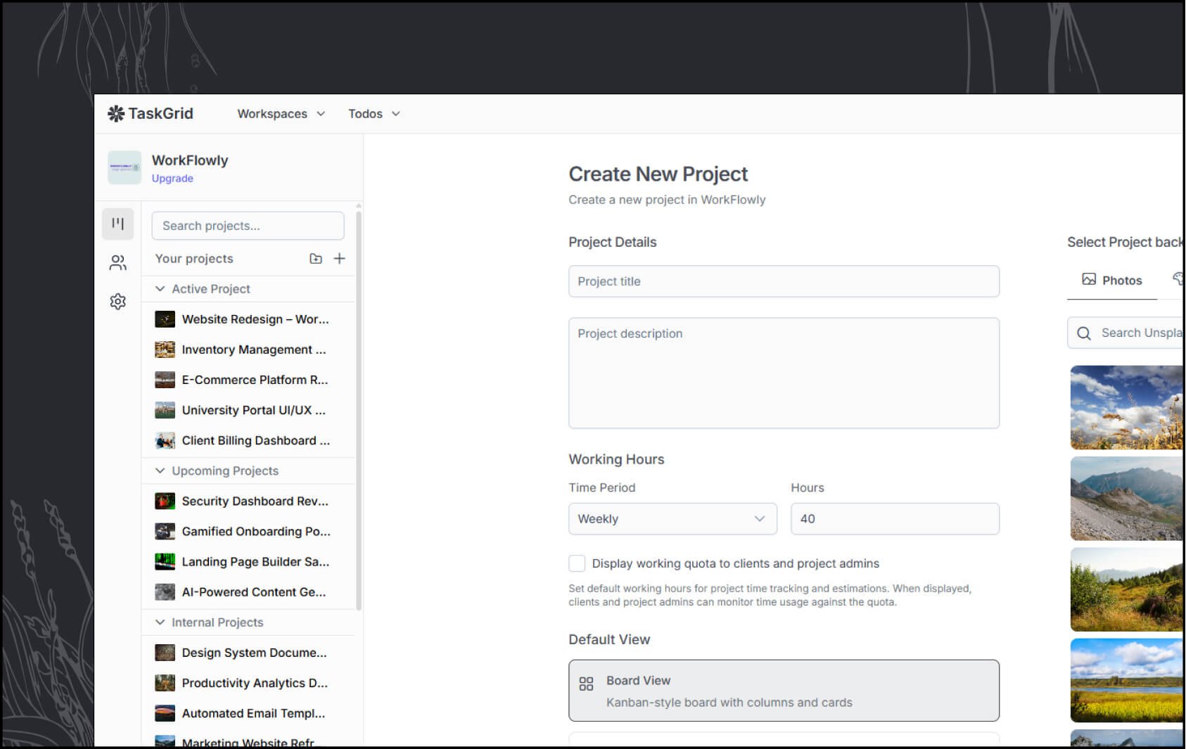This screenshot has width=1186, height=749.
Task: Select the Boards icon in the left sidebar
Action: coord(117,223)
